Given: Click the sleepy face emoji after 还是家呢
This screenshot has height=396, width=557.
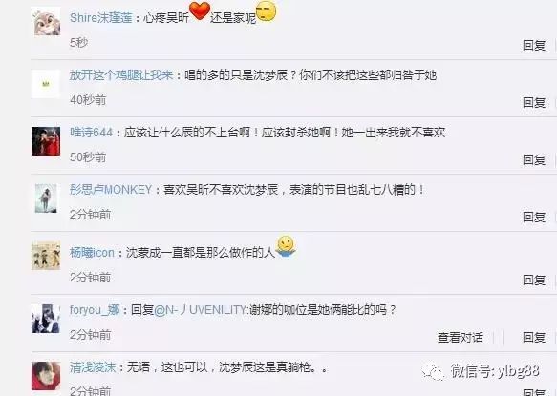Looking at the screenshot, I should coord(266,11).
